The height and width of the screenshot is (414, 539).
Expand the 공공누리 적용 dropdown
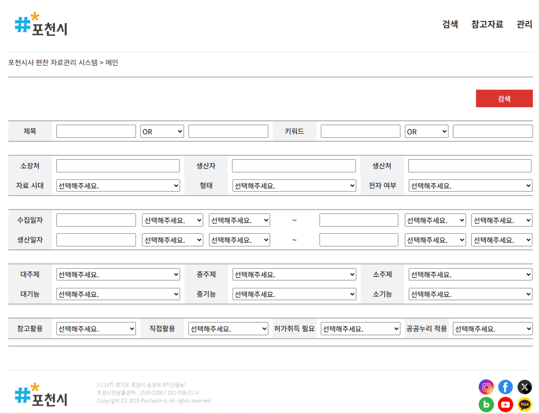click(493, 329)
